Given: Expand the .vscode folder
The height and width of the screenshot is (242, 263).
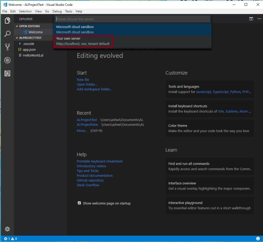Looking at the screenshot, I should pyautogui.click(x=28, y=44).
